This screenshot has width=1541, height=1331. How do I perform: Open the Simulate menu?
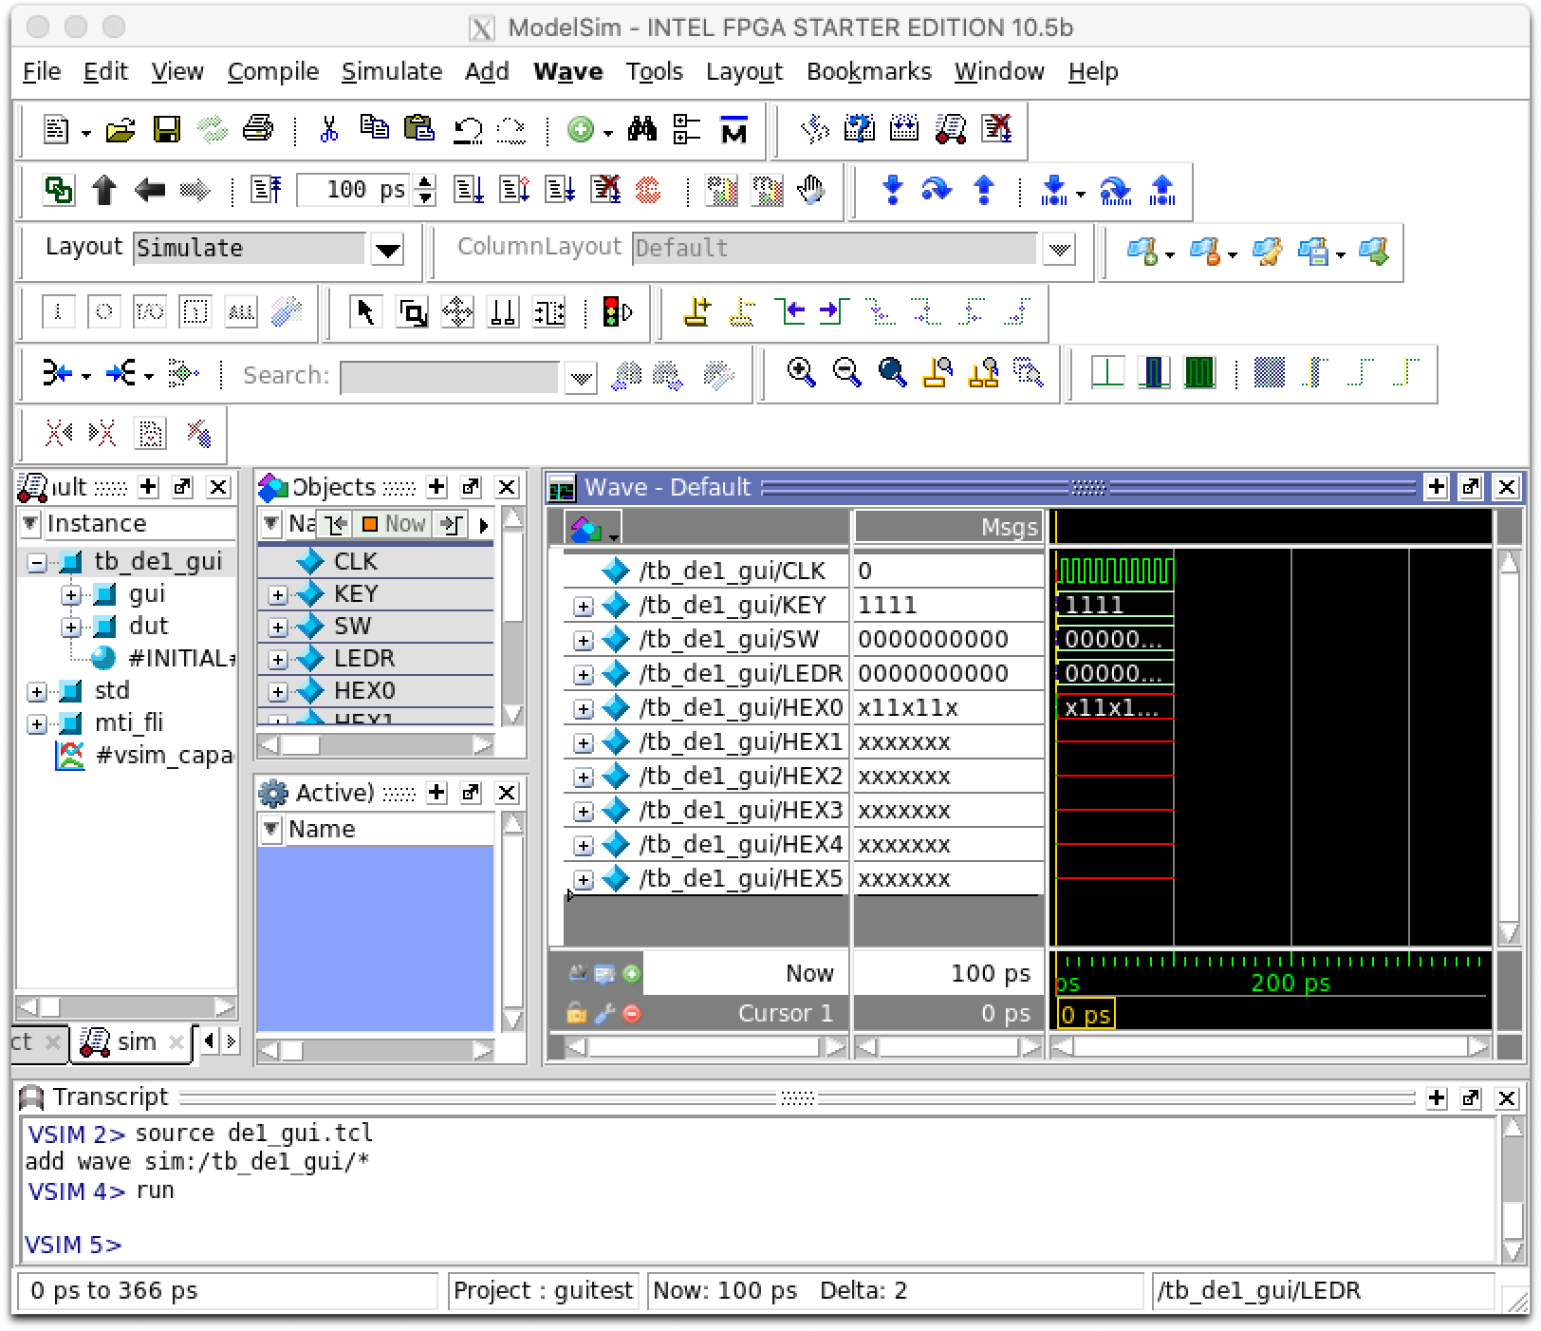[x=391, y=72]
